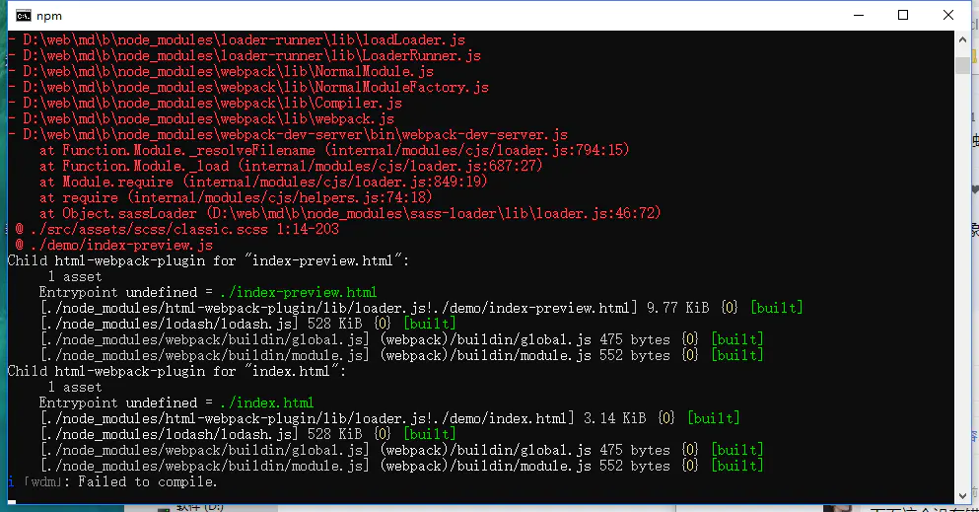The width and height of the screenshot is (979, 512).
Task: Click the './demo/index-preview.js' line
Action: (113, 245)
